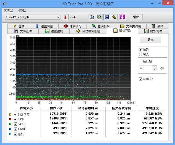This screenshot has width=175, height=145.
Task: Minimize the HD Tune Pro window
Action: [153, 3]
